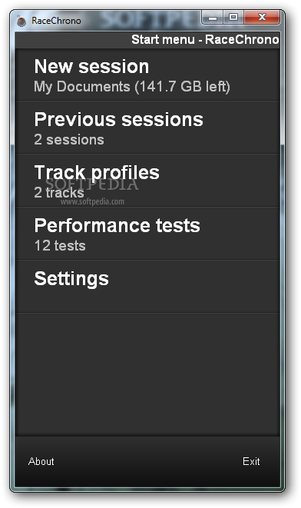The height and width of the screenshot is (508, 301).
Task: Minimize the RaceChrono window
Action: coord(213,18)
